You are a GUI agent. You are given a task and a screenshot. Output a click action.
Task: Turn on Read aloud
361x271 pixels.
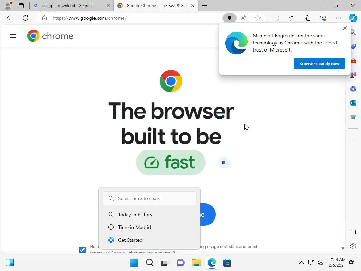click(x=244, y=18)
